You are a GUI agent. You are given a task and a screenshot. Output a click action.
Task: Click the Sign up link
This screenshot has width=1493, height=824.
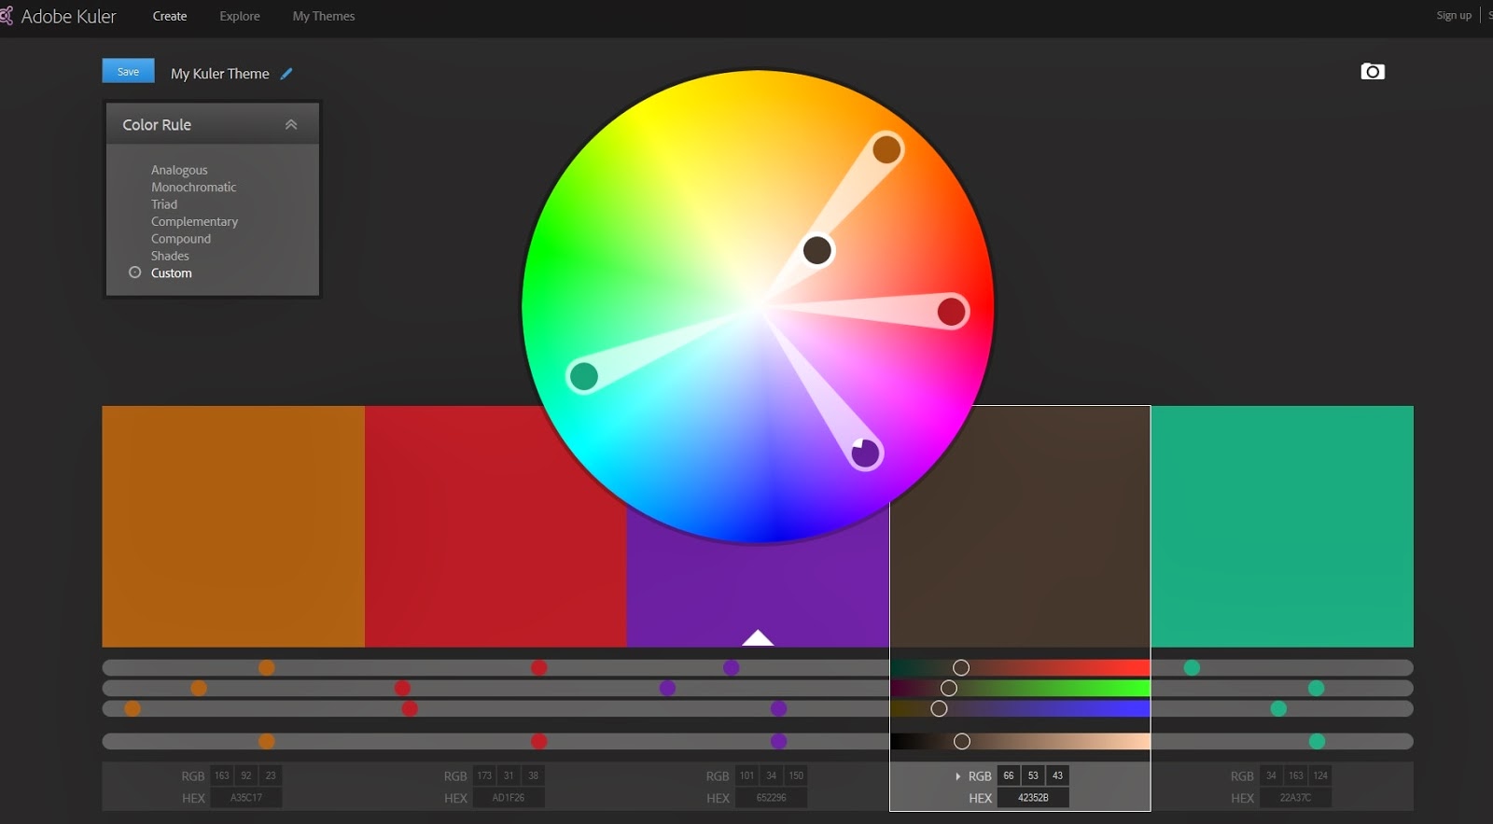pyautogui.click(x=1453, y=15)
